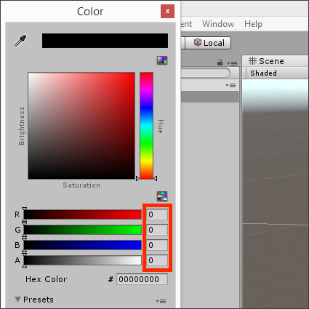Click the lock icon on the panel
Image resolution: width=309 pixels, height=309 pixels.
pos(220,63)
